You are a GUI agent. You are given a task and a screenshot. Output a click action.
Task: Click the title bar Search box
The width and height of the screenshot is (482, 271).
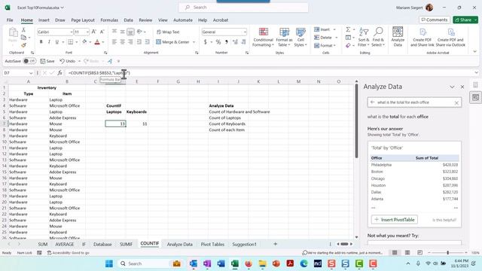pos(243,8)
